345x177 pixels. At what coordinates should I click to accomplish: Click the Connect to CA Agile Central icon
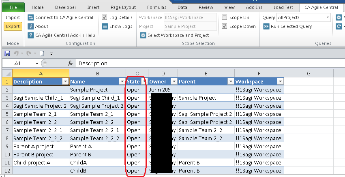[31, 17]
